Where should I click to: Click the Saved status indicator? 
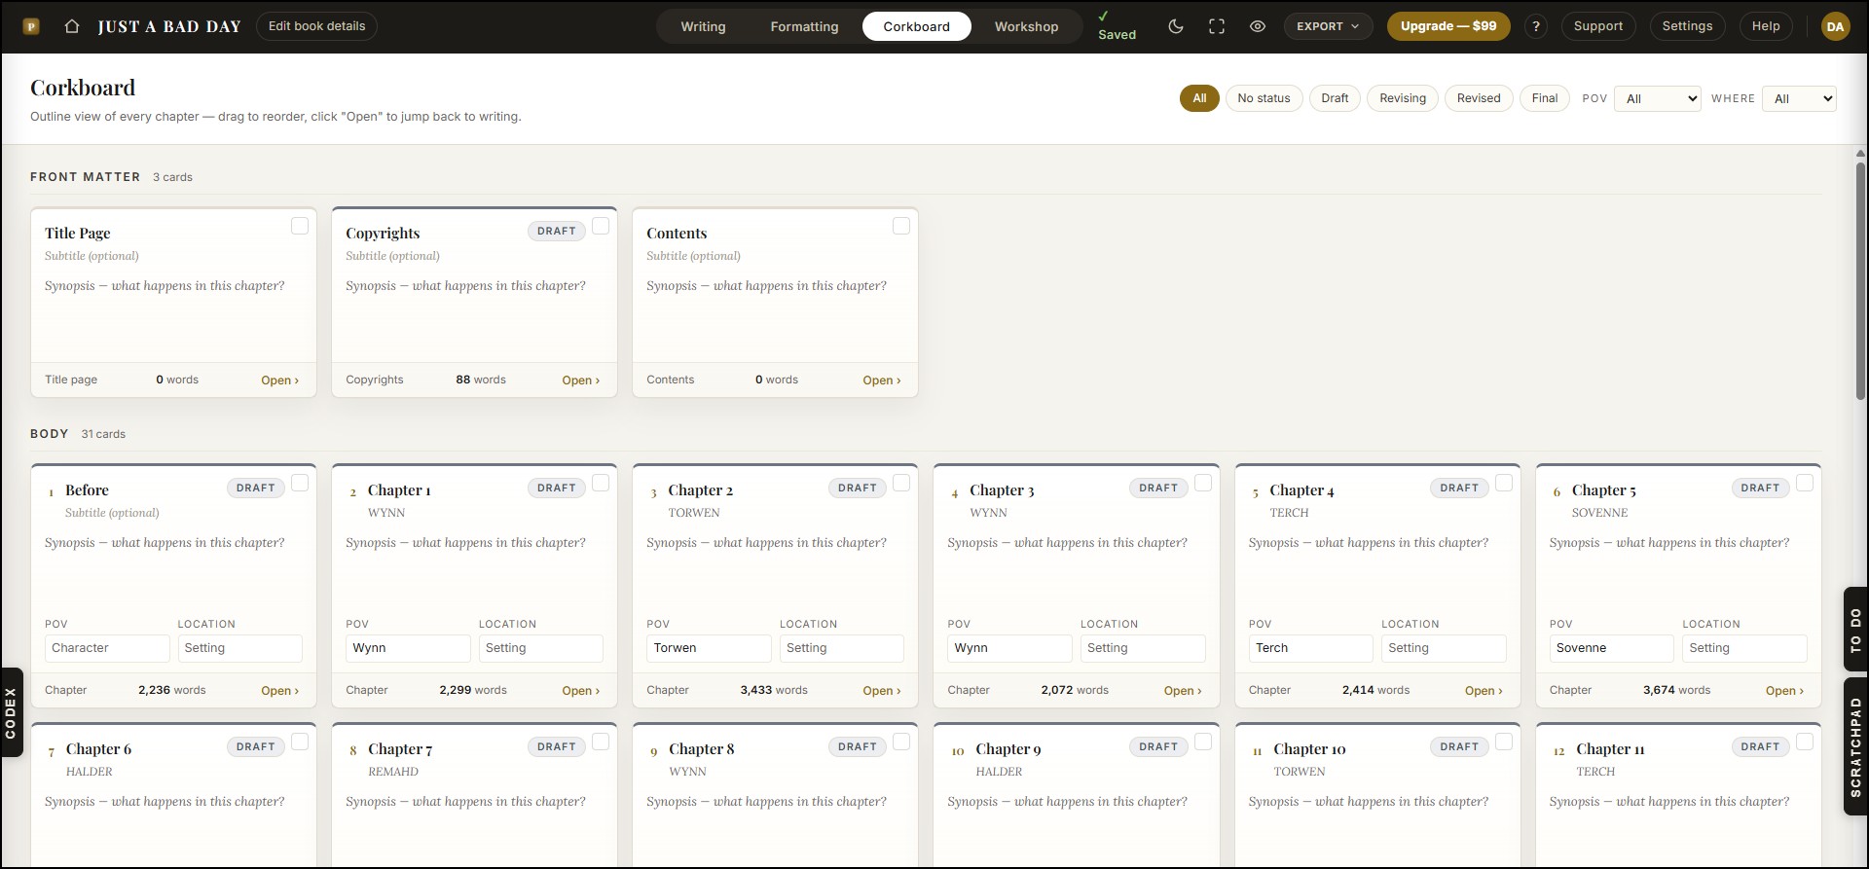pos(1117,26)
